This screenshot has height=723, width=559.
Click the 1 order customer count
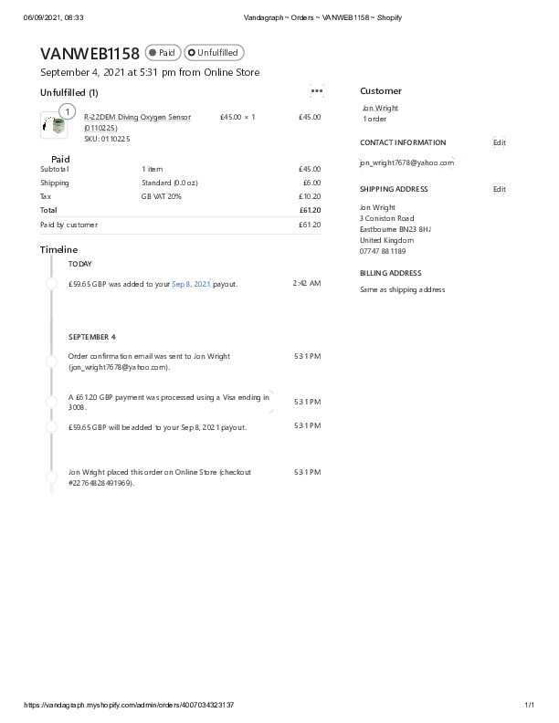(x=374, y=119)
